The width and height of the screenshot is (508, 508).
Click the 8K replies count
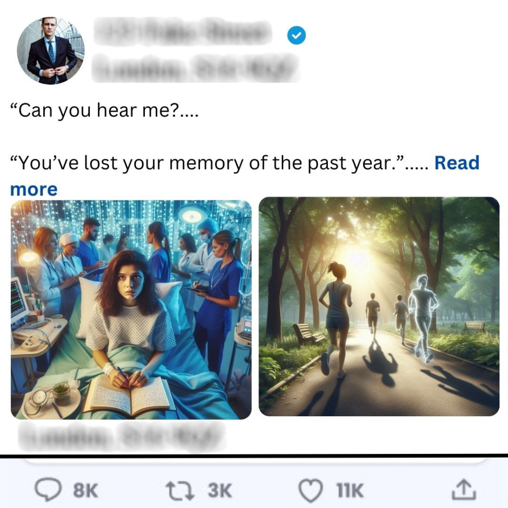[x=85, y=491]
